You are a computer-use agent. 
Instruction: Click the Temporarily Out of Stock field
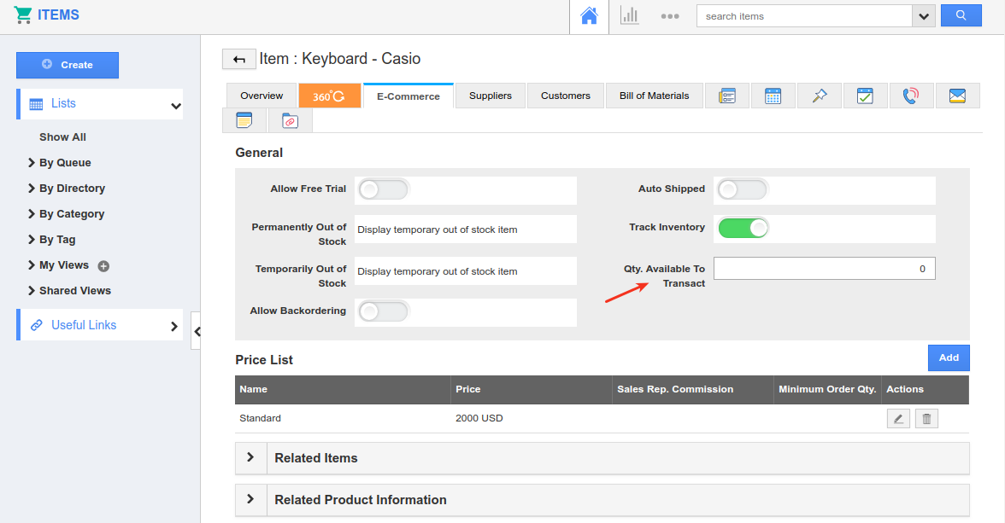pos(465,270)
